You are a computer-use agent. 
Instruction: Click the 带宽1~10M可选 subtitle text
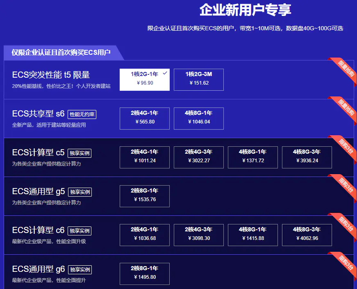[x=260, y=28]
